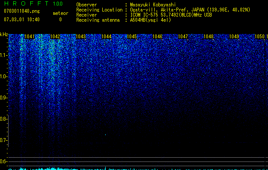Click the 1.0 kHz axis tick label
This screenshot has height=170, width=268.
pyautogui.click(x=3, y=76)
